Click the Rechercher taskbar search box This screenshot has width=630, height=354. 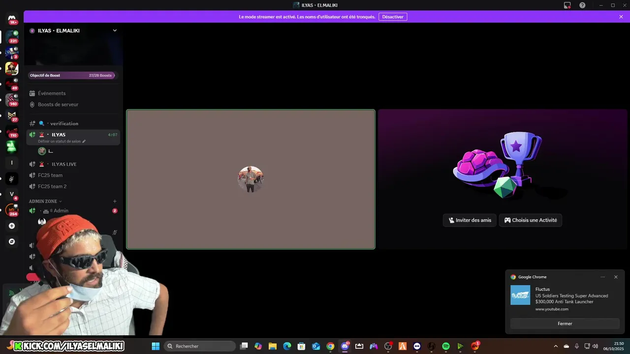click(x=199, y=346)
